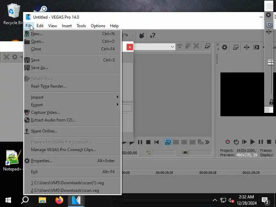This screenshot has height=207, width=276.
Task: Launch Firefox from the taskbar
Action: coord(59,200)
